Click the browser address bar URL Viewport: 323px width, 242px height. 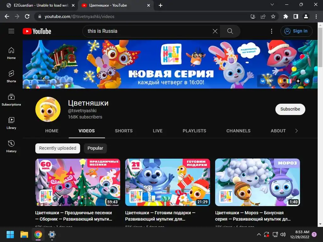point(79,16)
